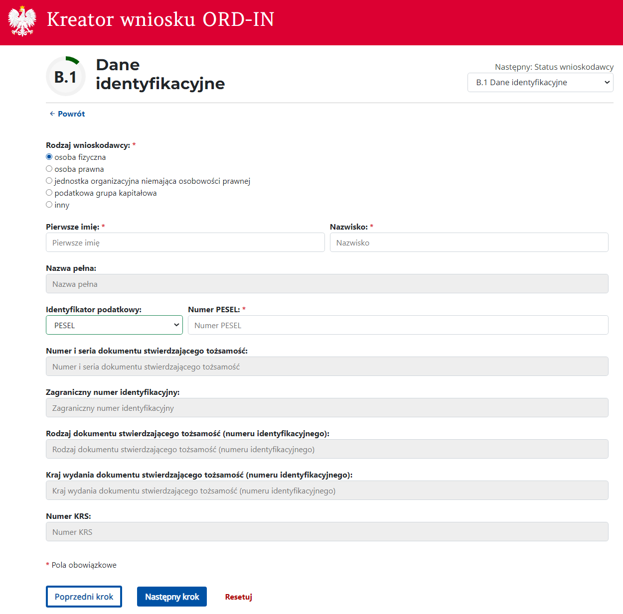This screenshot has height=614, width=623.
Task: Focus the Pierwsze imię input field
Action: 185,243
